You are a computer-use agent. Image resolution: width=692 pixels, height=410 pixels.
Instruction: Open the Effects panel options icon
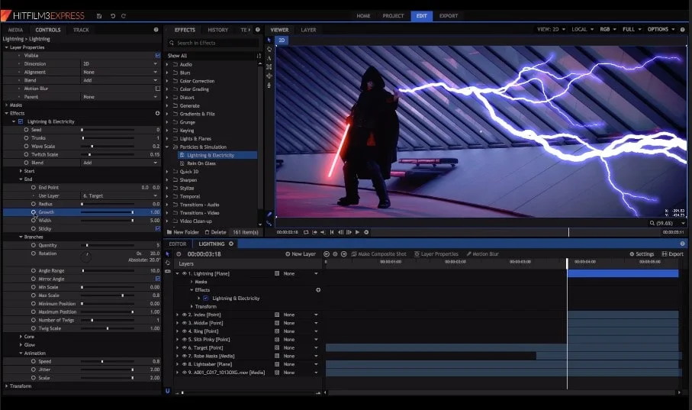point(258,30)
